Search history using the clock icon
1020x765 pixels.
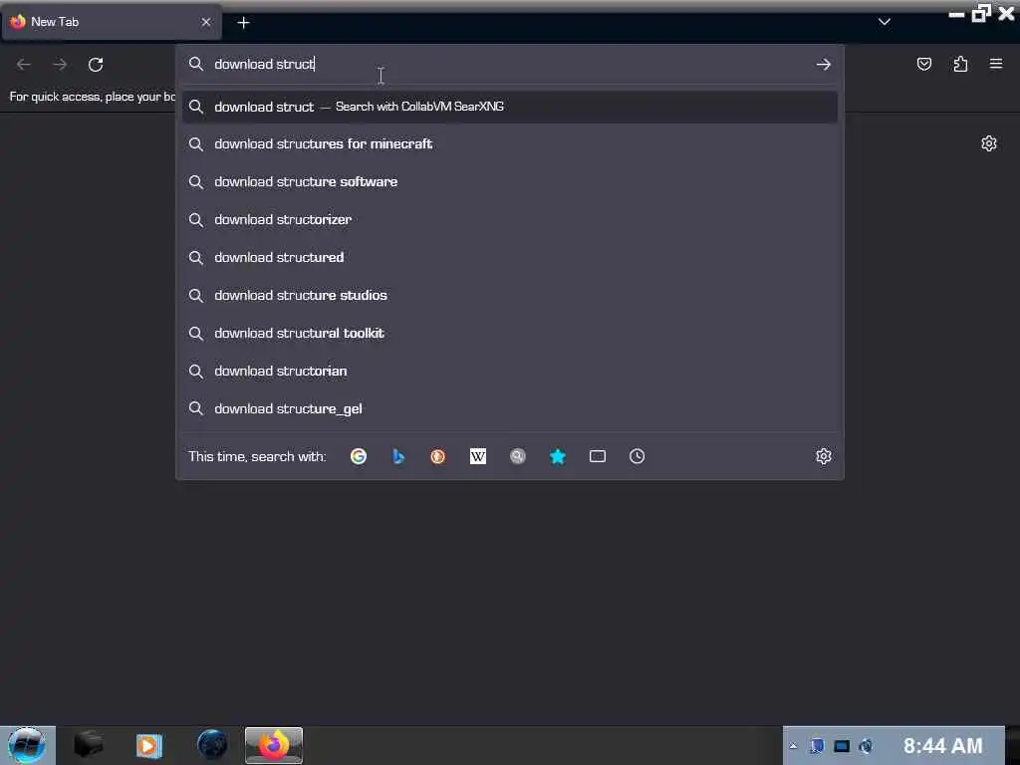637,456
